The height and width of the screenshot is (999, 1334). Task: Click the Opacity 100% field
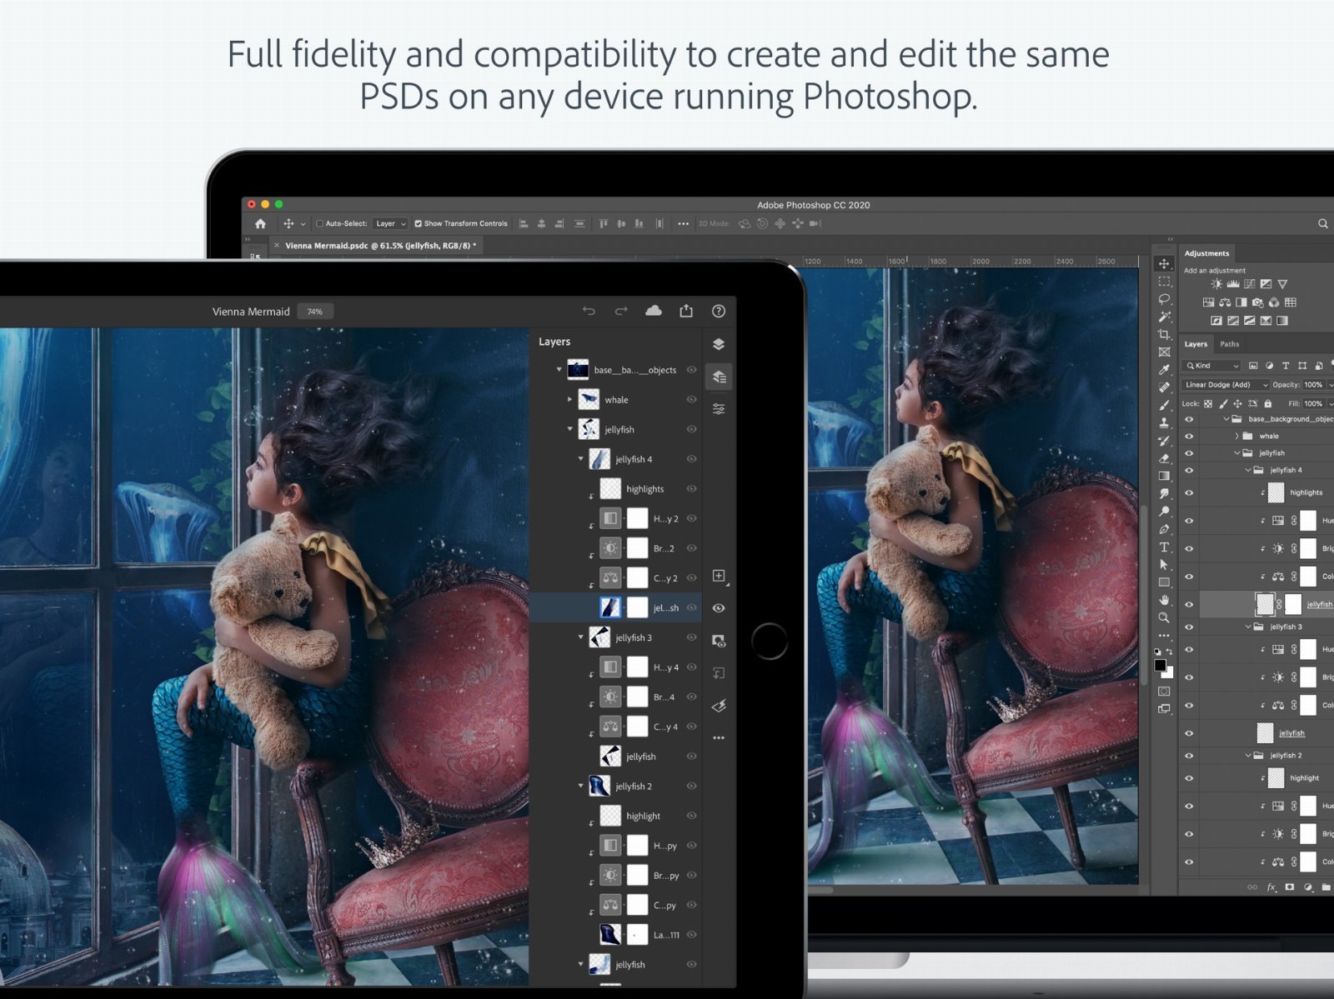(x=1313, y=385)
